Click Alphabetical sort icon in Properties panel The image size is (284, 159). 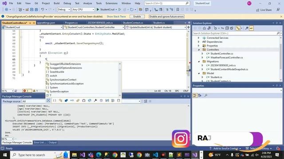click(x=200, y=95)
